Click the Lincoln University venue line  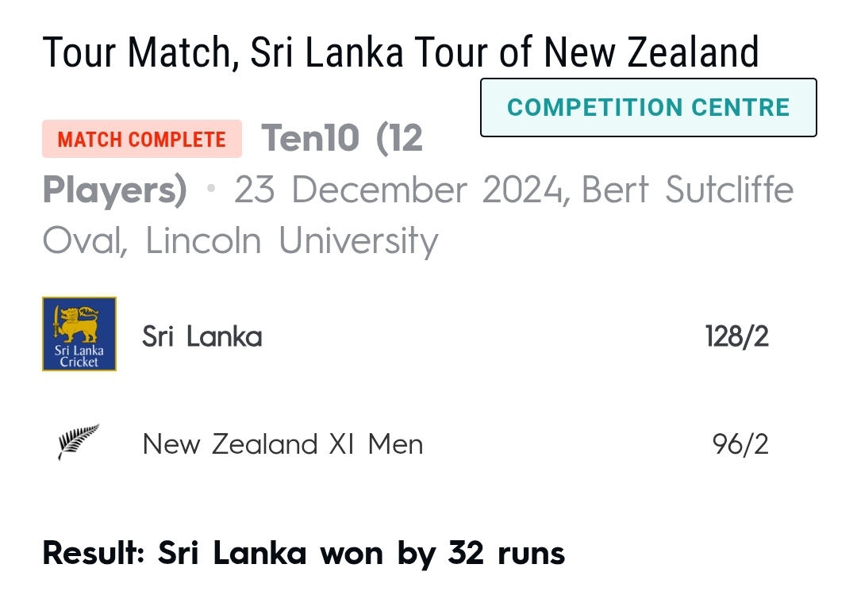[x=291, y=241]
